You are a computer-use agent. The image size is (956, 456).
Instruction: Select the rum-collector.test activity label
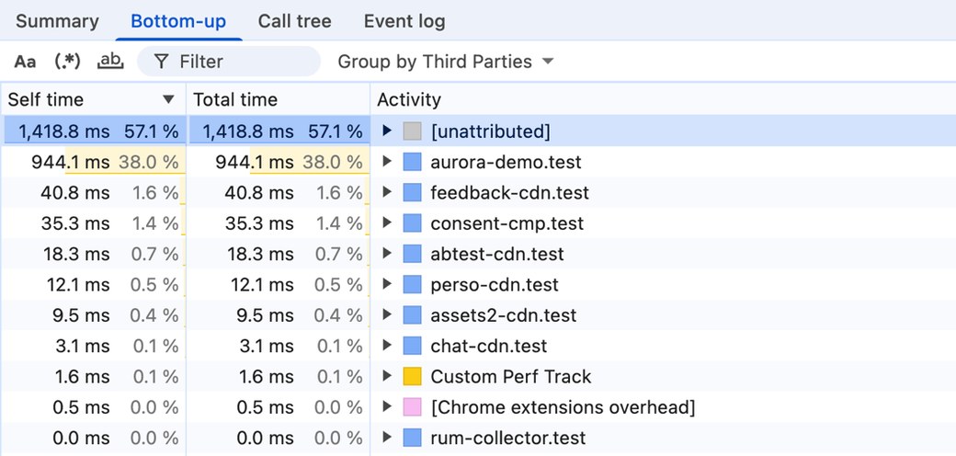[x=508, y=438]
